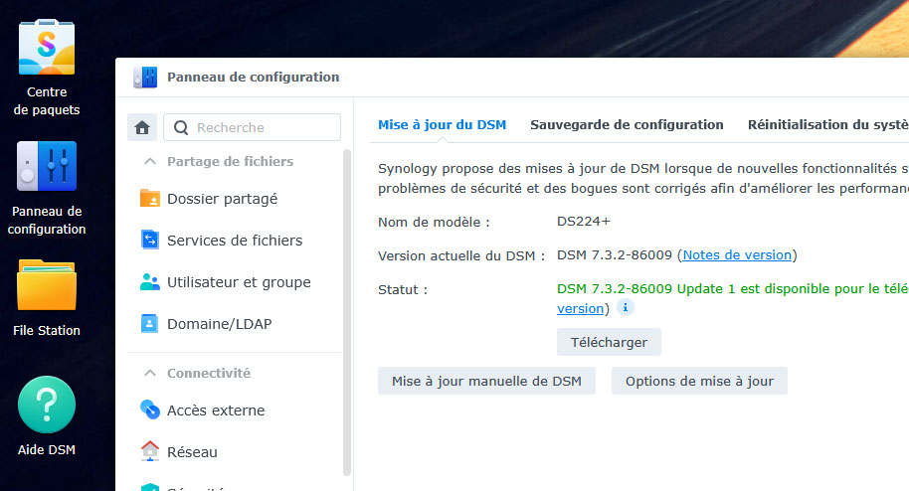The width and height of the screenshot is (909, 491).
Task: Open Sauvegarde de configuration tab
Action: click(x=627, y=124)
